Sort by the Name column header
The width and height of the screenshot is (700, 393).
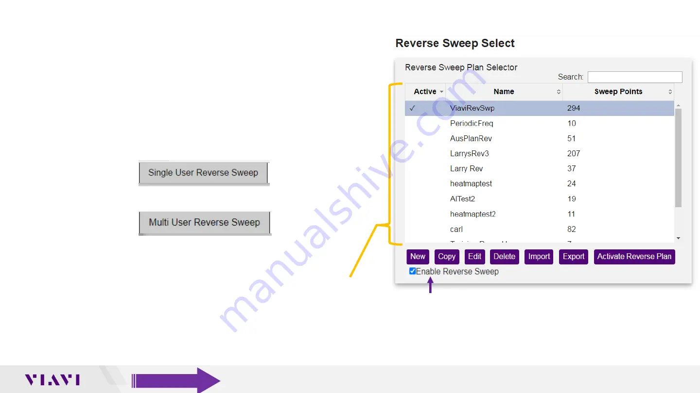[x=504, y=92]
